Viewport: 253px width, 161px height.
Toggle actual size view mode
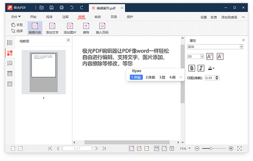coord(131,149)
